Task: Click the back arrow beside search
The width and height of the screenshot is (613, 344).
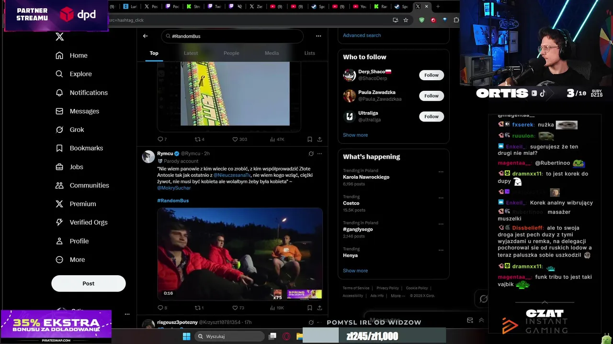Action: click(145, 36)
